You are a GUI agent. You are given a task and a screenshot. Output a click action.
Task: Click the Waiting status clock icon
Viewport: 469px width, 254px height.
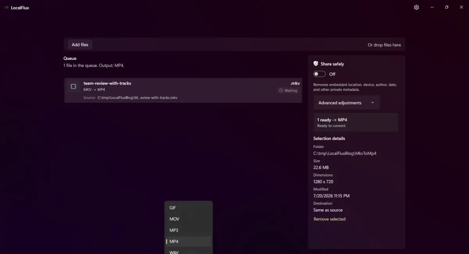coord(281,90)
